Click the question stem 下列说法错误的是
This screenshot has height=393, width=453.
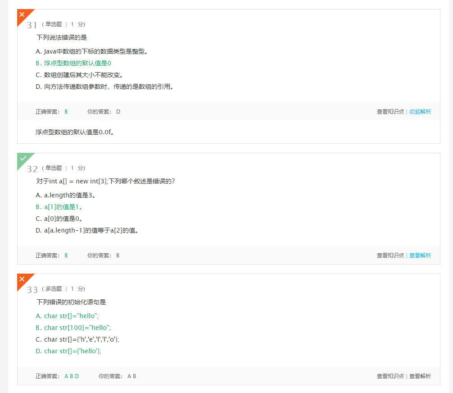point(62,37)
